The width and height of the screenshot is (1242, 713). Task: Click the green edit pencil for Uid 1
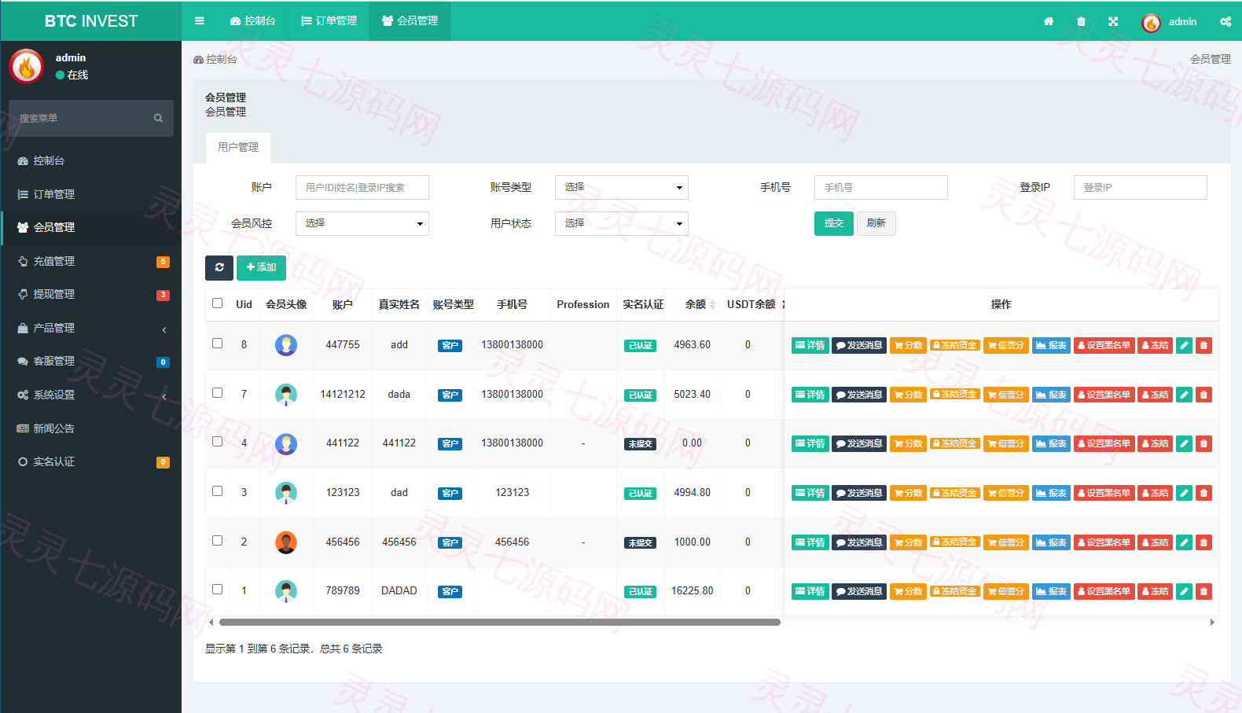click(1184, 591)
